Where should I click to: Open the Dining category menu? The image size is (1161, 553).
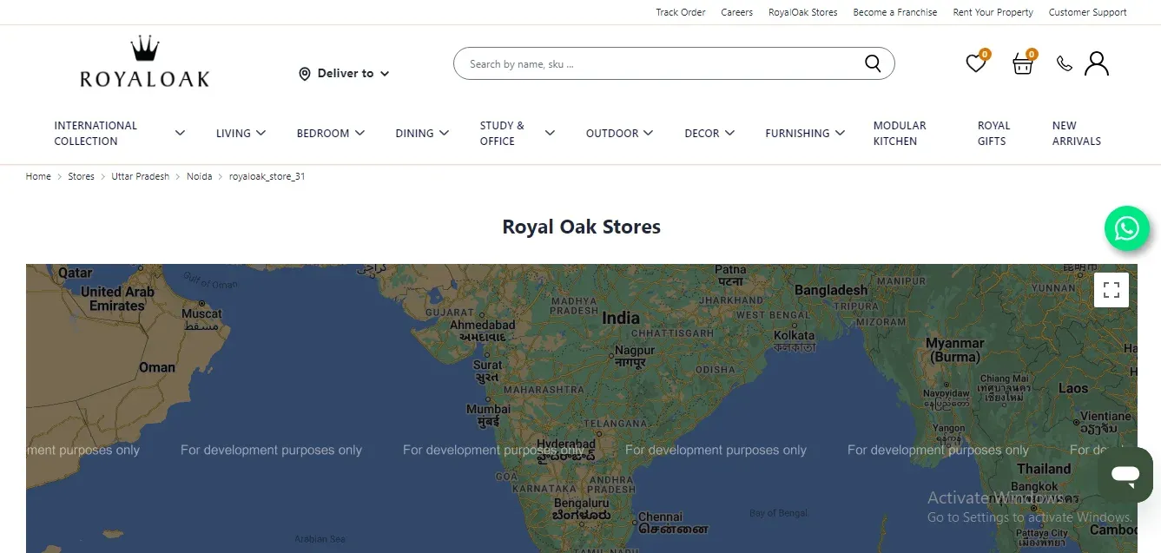[x=414, y=133]
